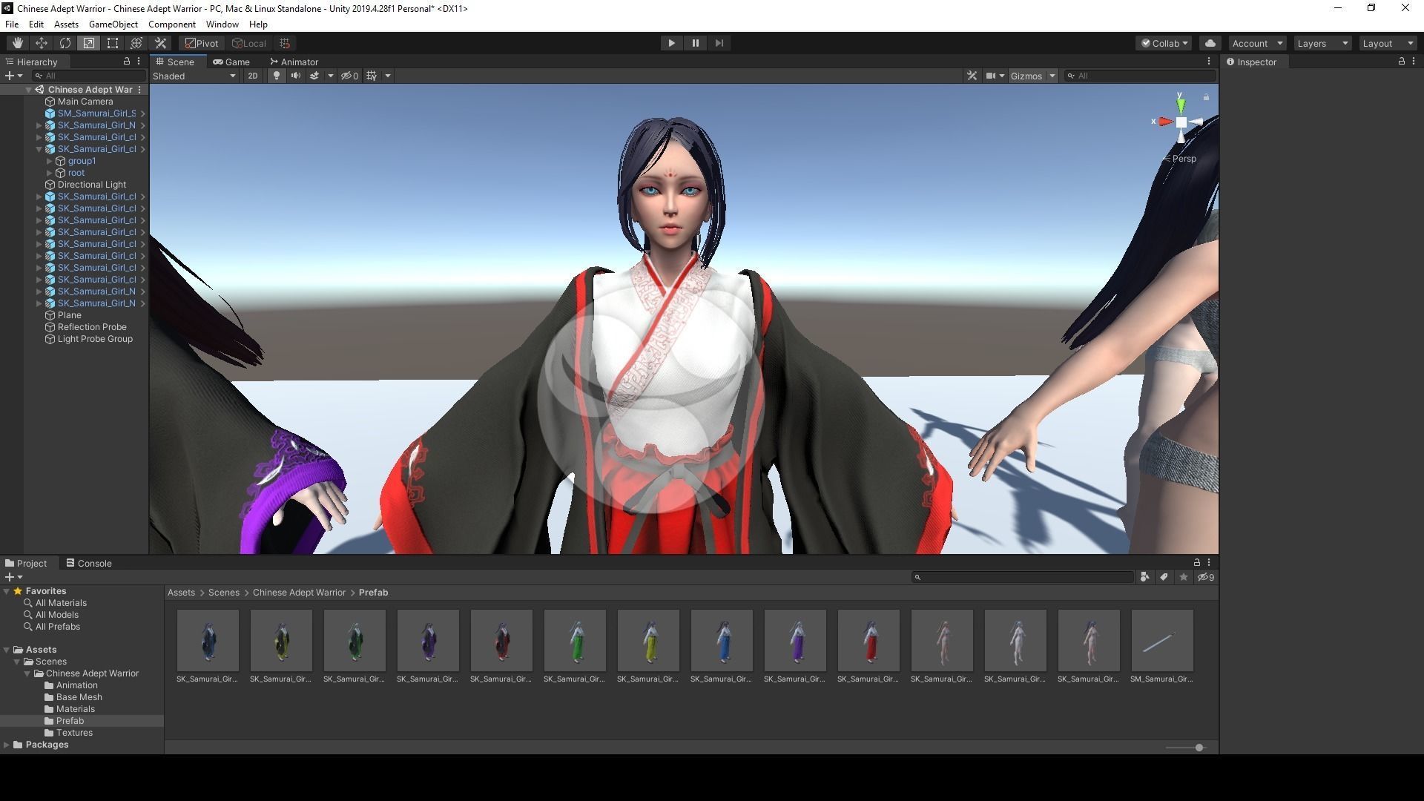Switch to the Console tab
The image size is (1424, 801).
coord(89,564)
